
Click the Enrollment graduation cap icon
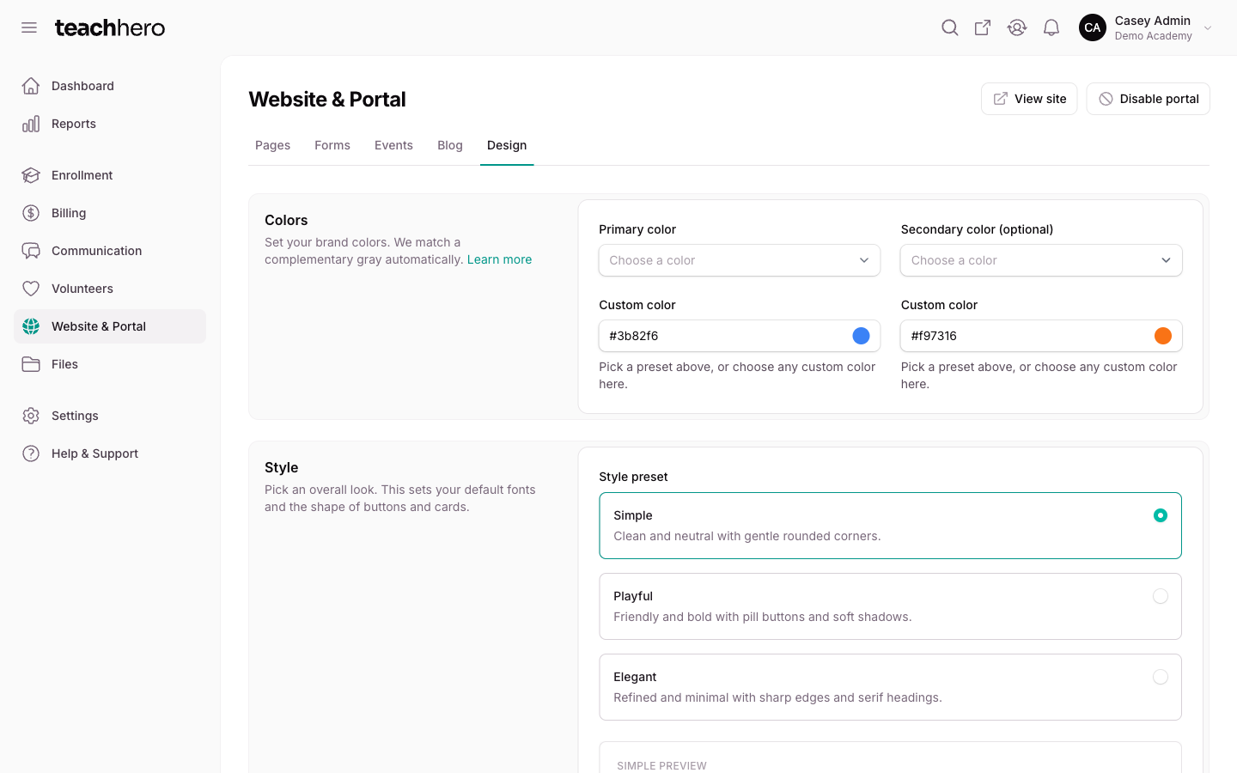point(31,175)
